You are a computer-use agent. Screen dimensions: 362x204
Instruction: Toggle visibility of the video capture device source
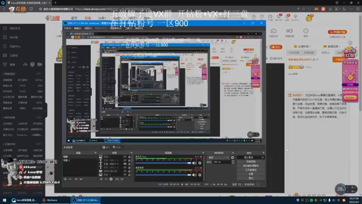[125, 171]
